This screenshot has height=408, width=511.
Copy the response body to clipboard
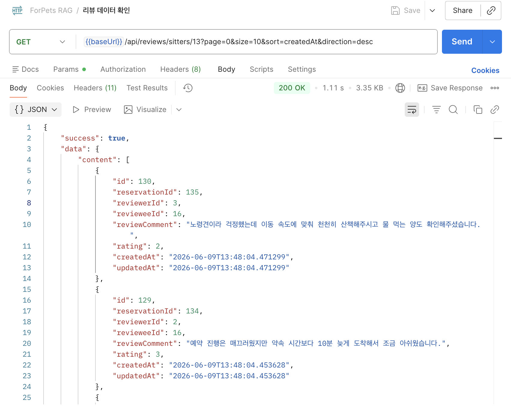tap(478, 110)
